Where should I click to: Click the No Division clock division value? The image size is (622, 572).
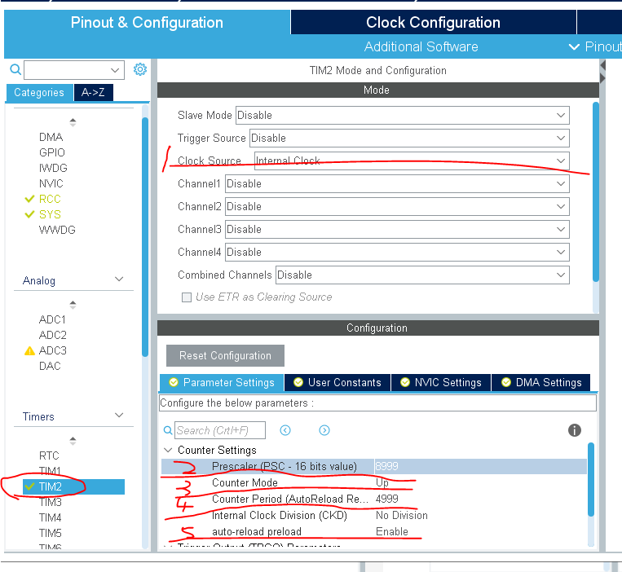[x=402, y=515]
